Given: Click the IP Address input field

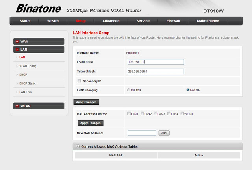Looking at the screenshot, I should click(156, 62).
